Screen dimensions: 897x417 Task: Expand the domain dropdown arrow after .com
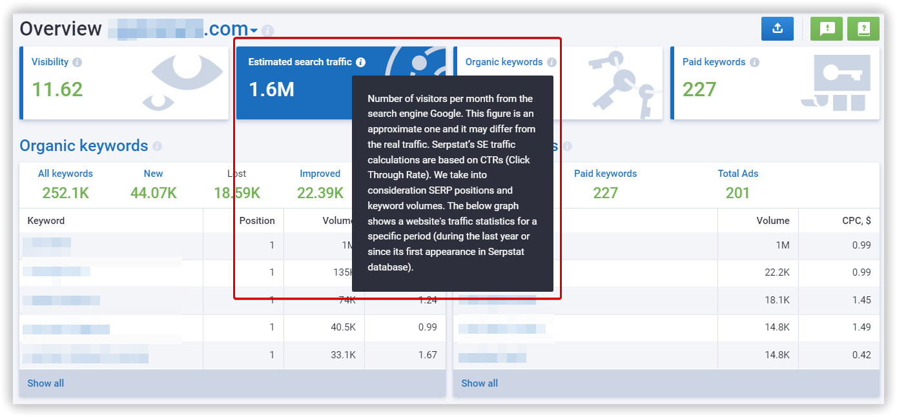coord(254,31)
